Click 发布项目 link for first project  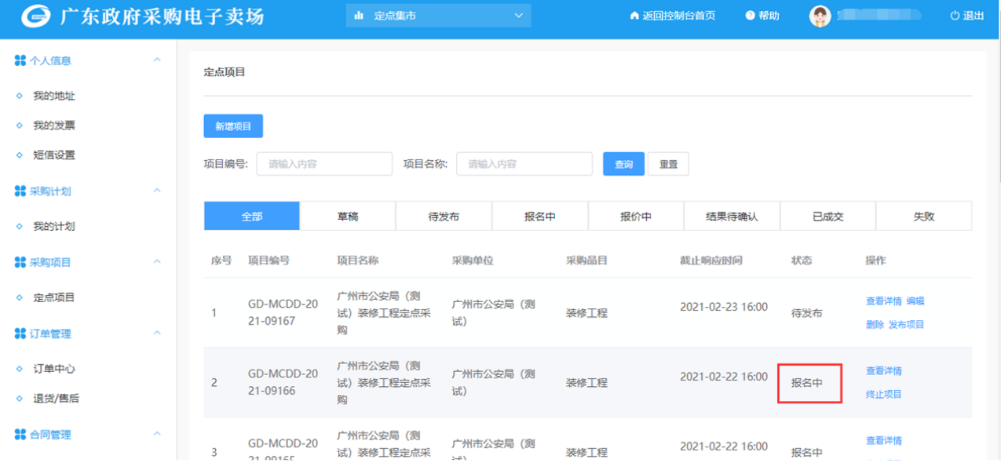(x=906, y=325)
